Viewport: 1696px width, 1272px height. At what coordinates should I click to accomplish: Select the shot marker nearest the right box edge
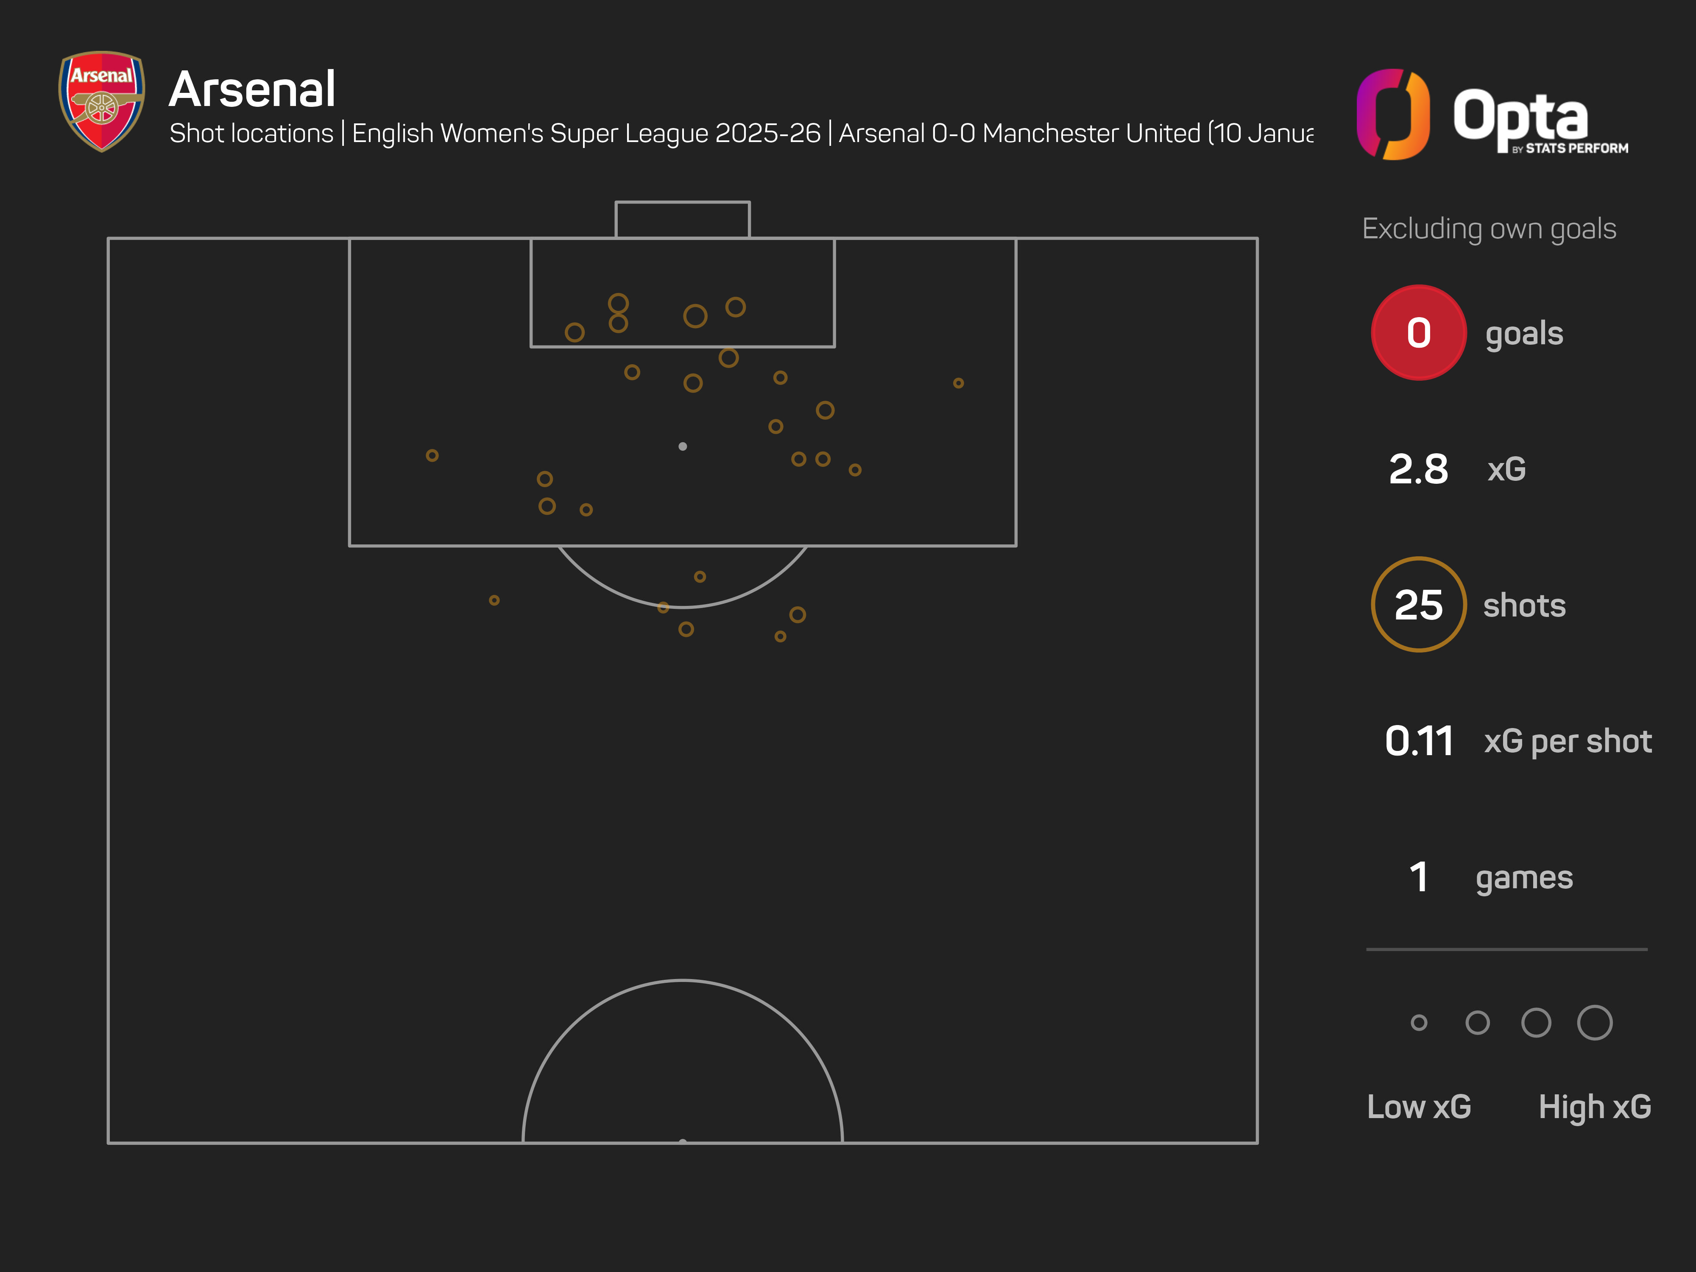tap(958, 382)
